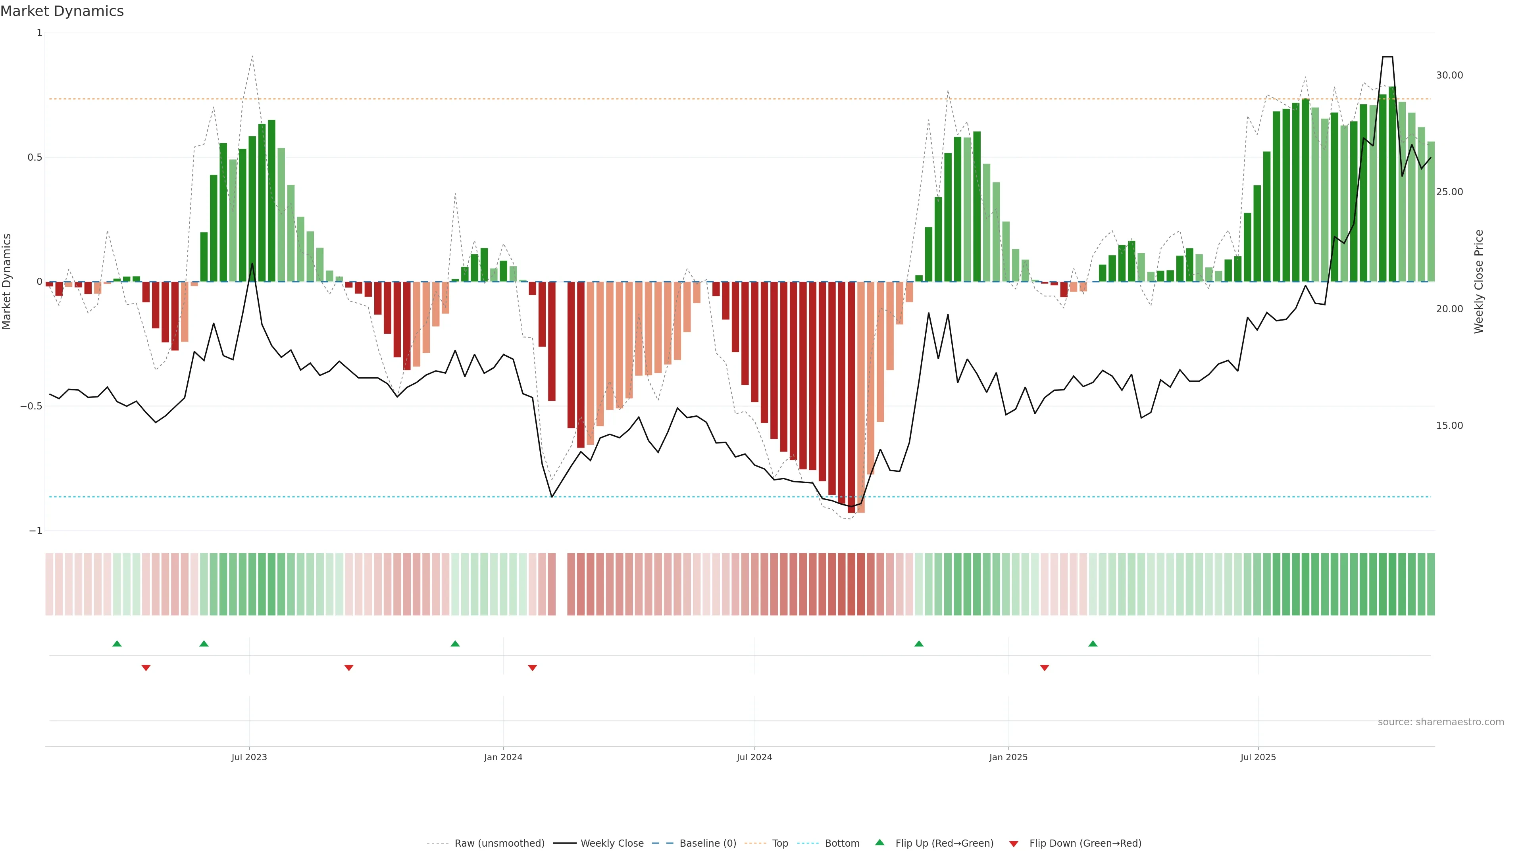The width and height of the screenshot is (1524, 857).
Task: Click the Jul 2024 x-axis label
Action: (754, 757)
